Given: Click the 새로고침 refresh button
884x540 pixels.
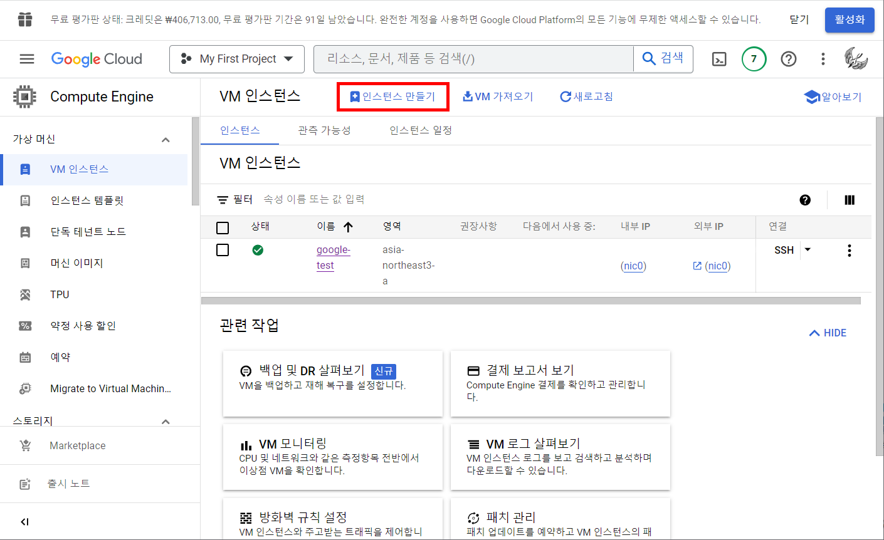Looking at the screenshot, I should (x=586, y=96).
